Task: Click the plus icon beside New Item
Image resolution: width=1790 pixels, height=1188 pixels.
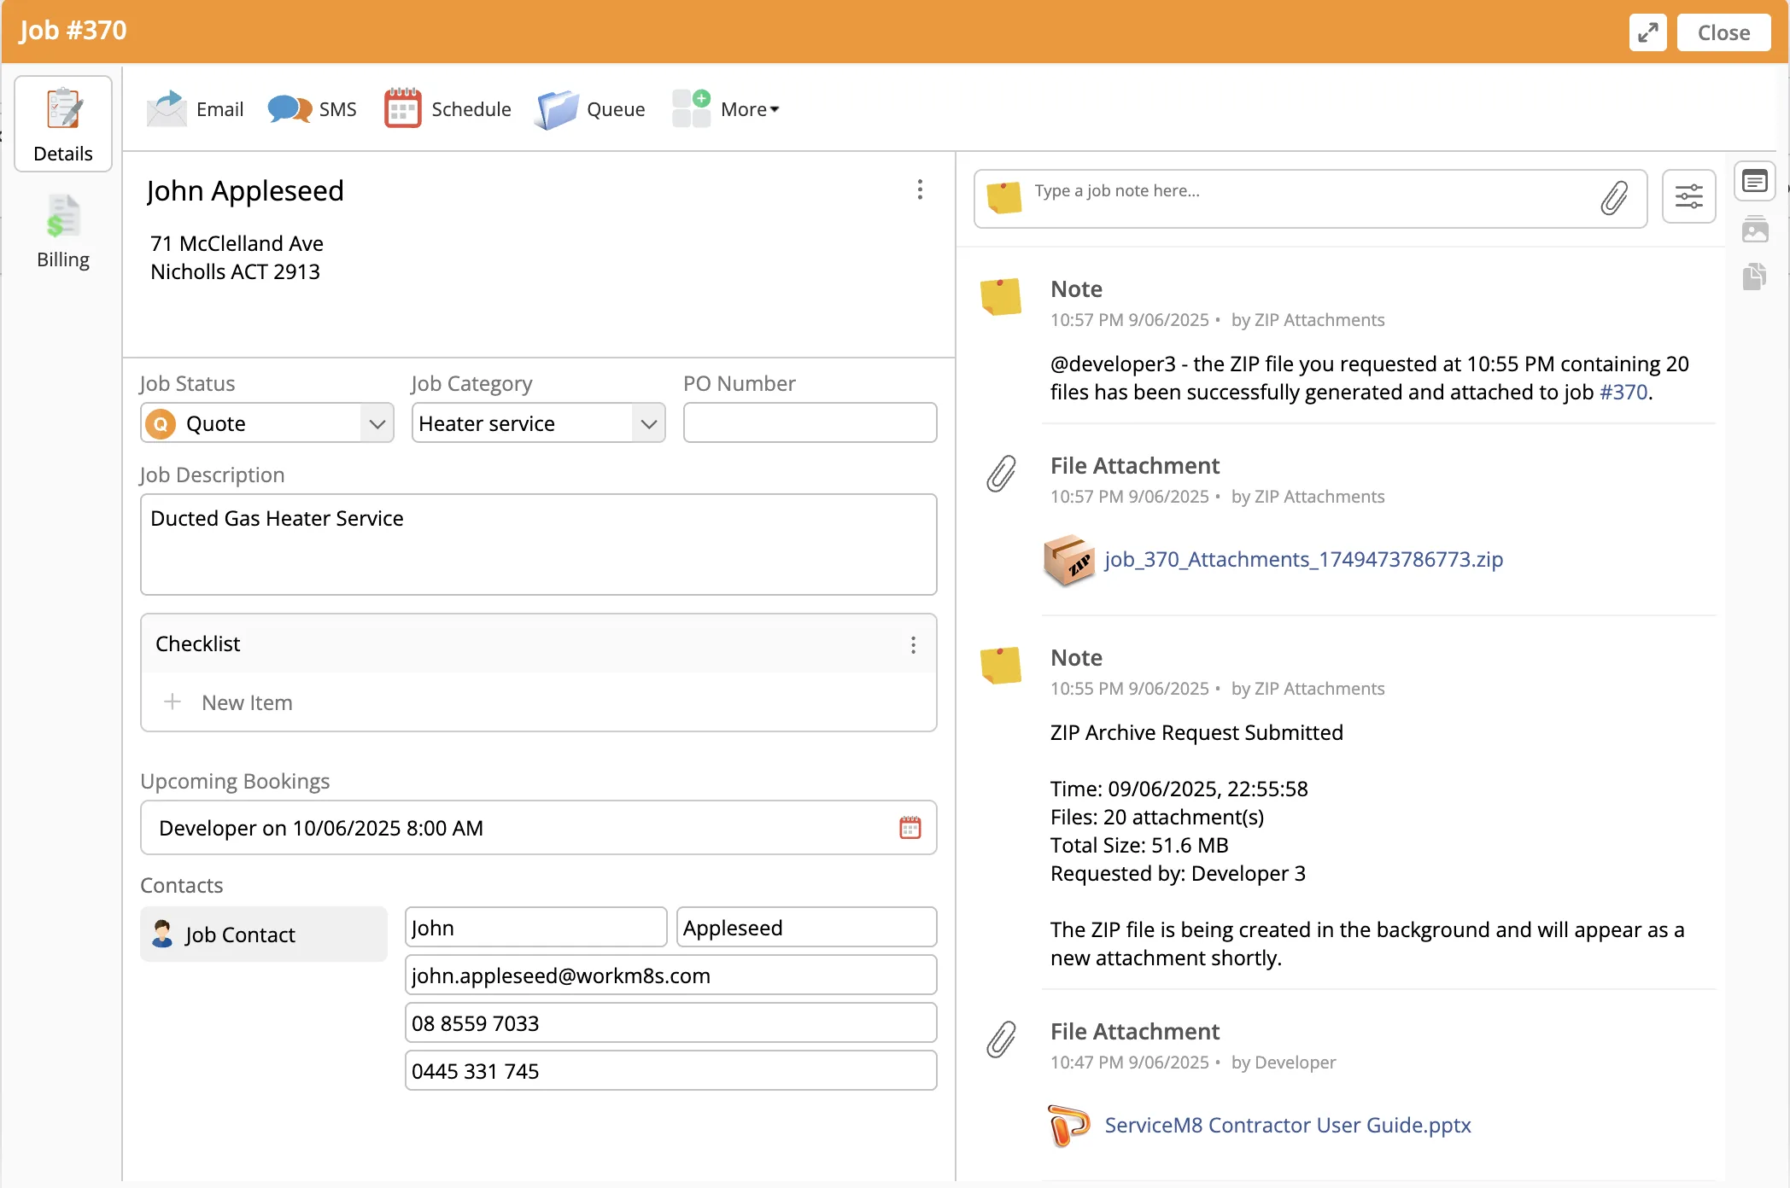Action: 173,702
